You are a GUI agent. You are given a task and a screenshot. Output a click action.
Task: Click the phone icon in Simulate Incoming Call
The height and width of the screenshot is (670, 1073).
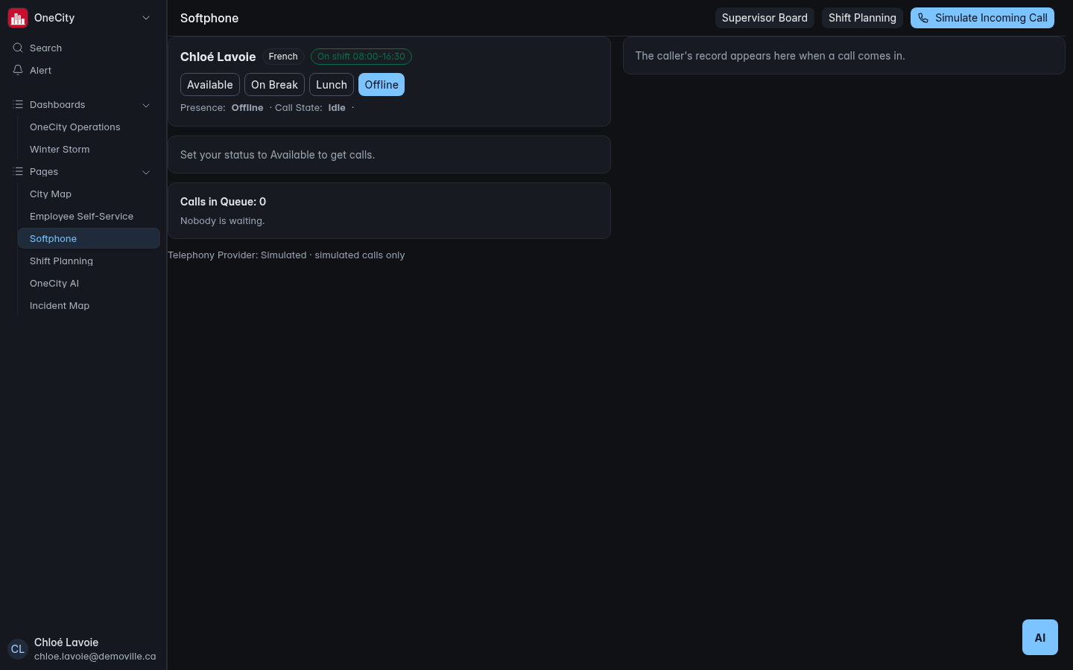tap(923, 18)
